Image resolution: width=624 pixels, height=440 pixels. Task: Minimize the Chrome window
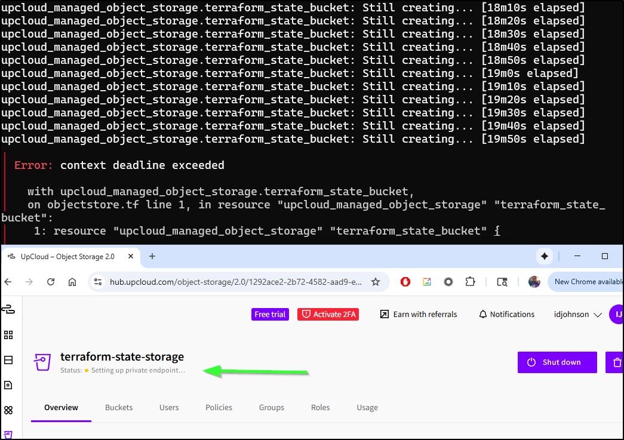coord(577,256)
